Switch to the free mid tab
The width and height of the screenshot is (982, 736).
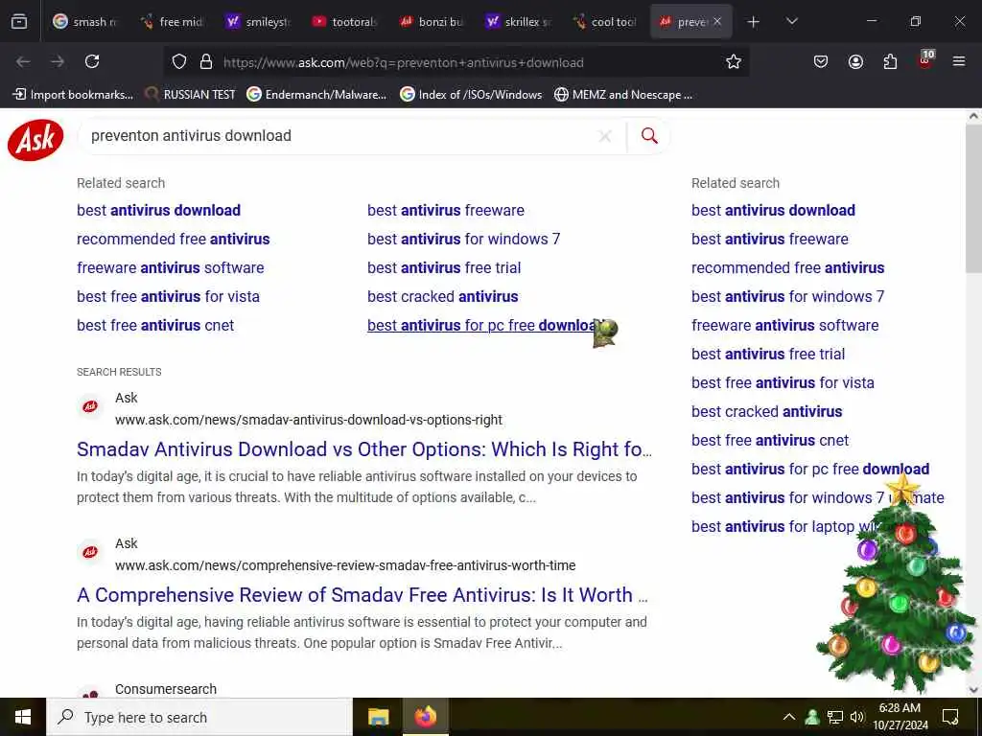(172, 22)
